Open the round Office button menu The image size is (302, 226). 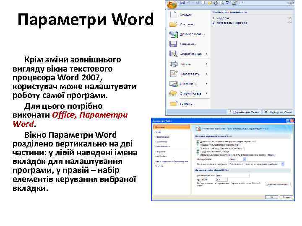click(x=172, y=5)
